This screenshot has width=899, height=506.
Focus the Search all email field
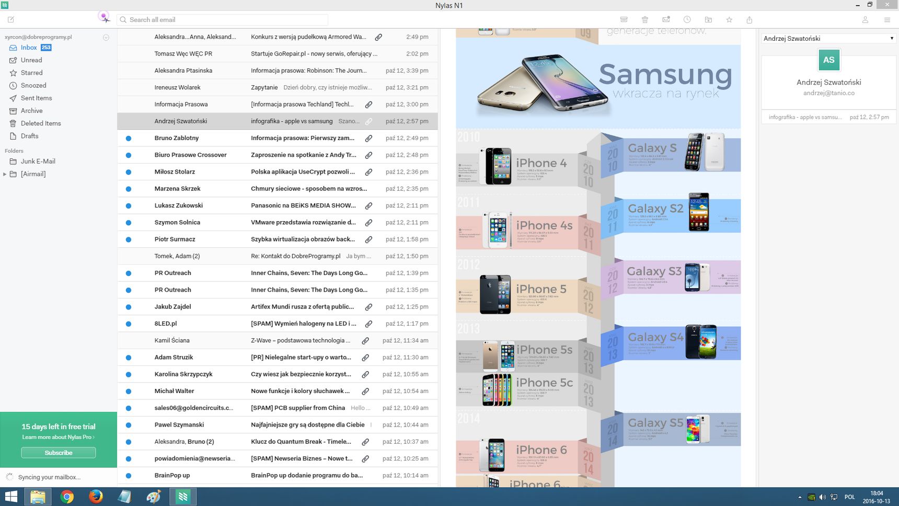(222, 20)
